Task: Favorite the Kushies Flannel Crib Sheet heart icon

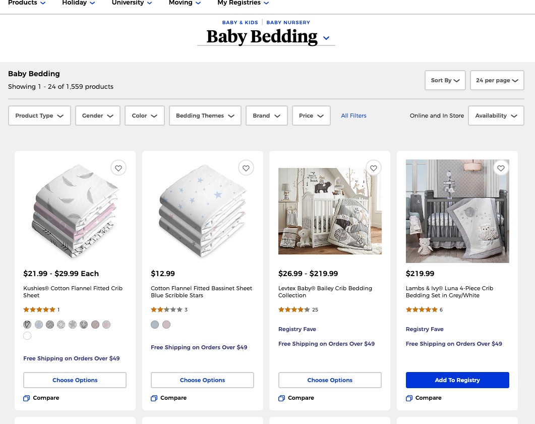Action: click(x=118, y=168)
